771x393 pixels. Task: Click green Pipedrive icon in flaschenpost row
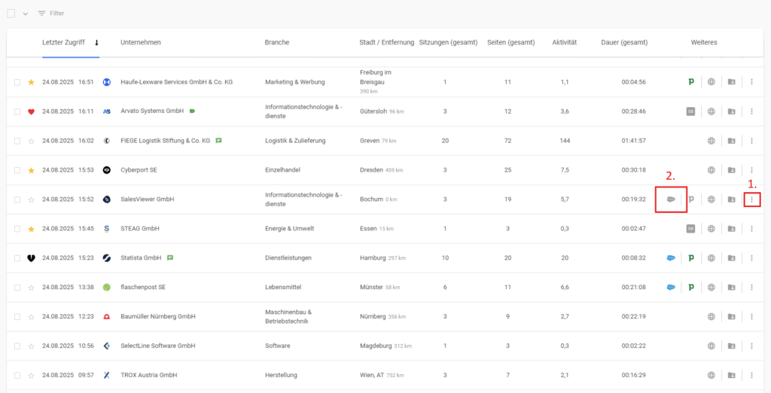pos(691,287)
